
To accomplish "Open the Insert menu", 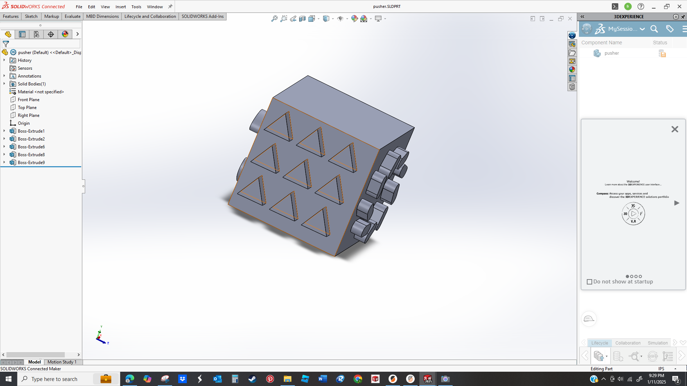I will [121, 7].
